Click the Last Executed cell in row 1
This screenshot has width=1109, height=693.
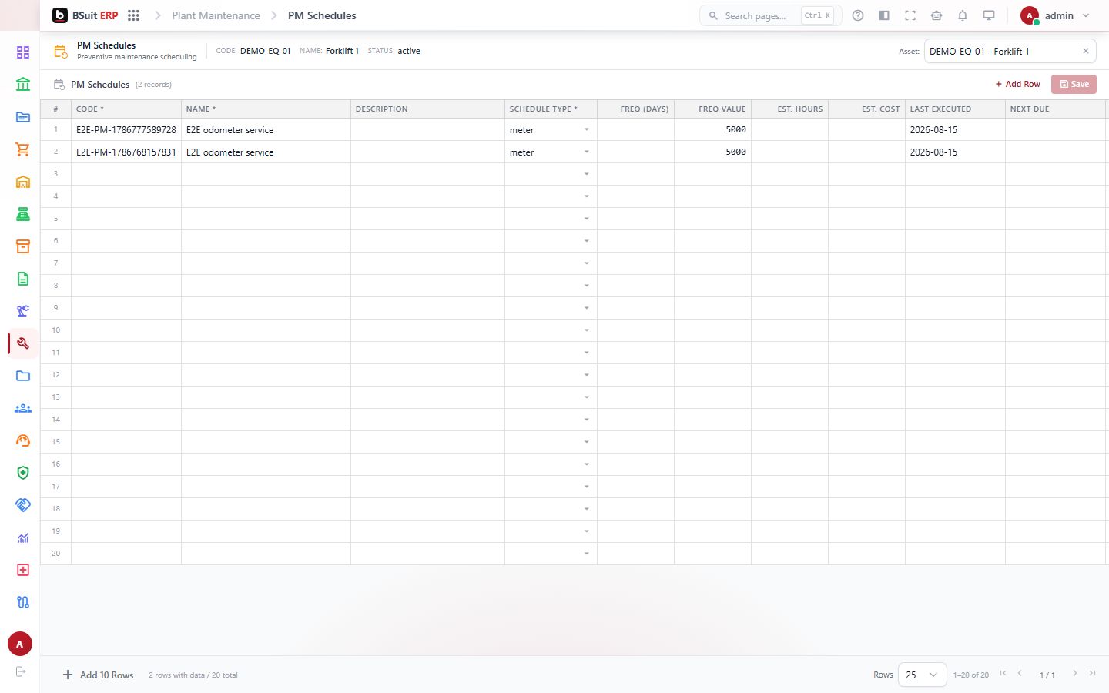pos(955,130)
